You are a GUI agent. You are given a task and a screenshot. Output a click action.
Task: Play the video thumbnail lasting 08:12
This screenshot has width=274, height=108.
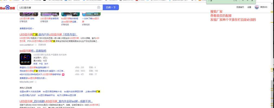pos(70,14)
